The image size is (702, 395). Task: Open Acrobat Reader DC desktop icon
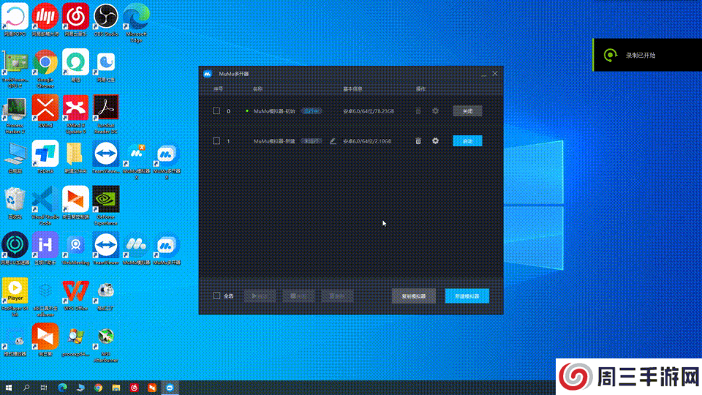coord(106,110)
